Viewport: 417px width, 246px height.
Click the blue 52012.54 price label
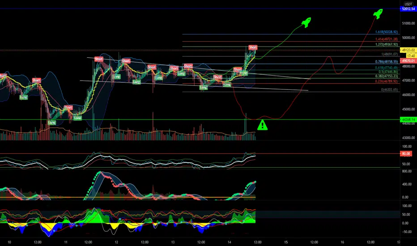[x=408, y=9]
